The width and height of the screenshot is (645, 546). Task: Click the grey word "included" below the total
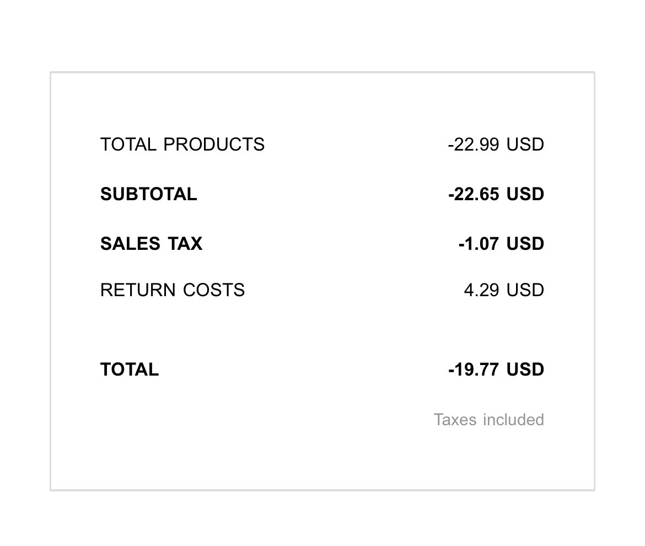[x=513, y=420]
